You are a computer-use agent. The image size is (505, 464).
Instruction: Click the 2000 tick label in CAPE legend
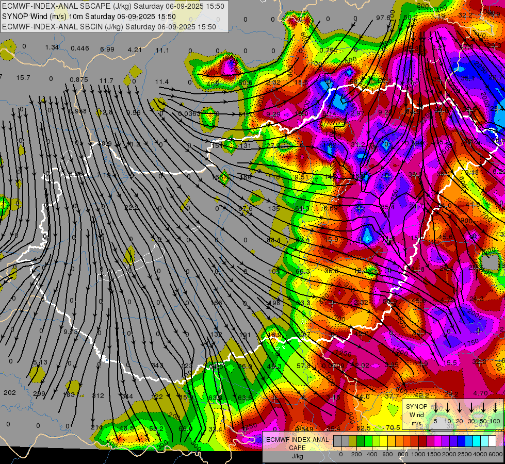coord(449,454)
